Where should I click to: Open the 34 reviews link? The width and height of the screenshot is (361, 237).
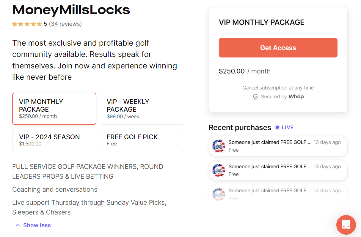click(x=65, y=24)
